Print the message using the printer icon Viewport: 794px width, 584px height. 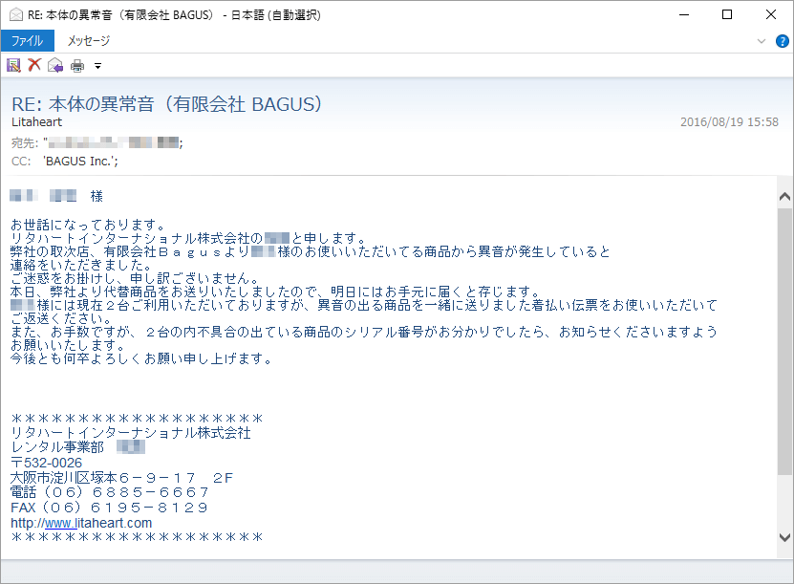point(77,66)
